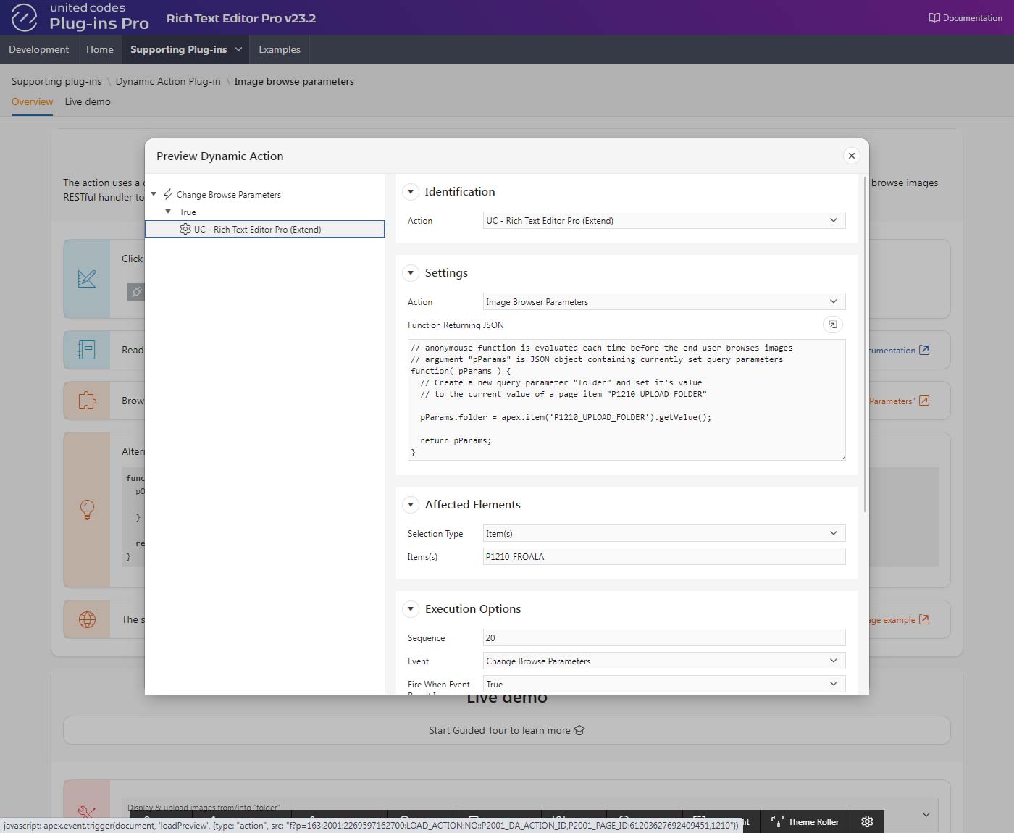Screen dimensions: 1014x833
Task: Open the Fire When Event Result Is dropdown
Action: point(664,684)
